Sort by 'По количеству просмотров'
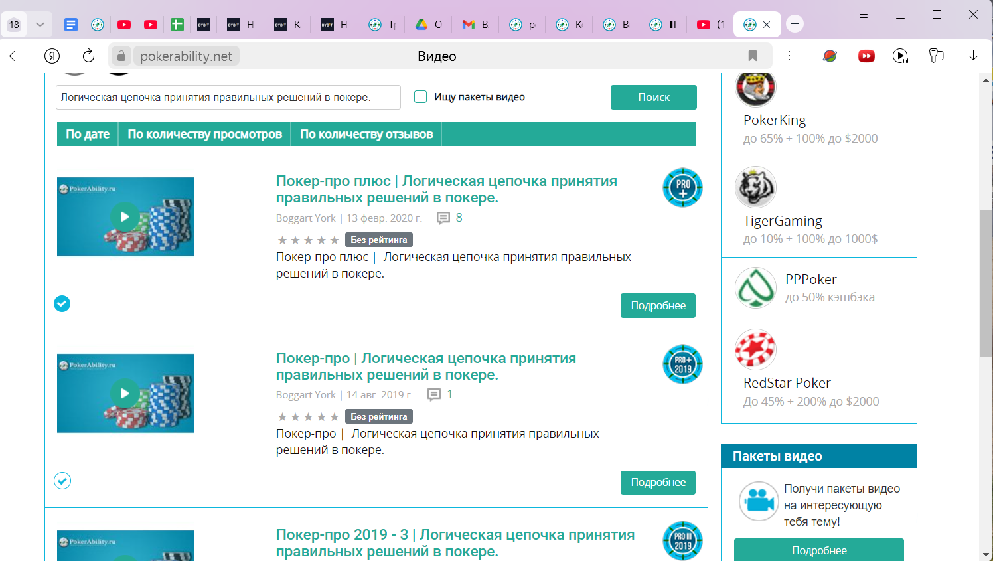 [x=204, y=134]
